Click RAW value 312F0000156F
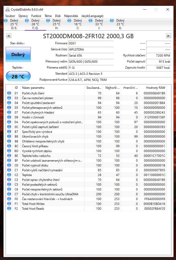The width and height of the screenshot is (176, 260). [155, 117]
